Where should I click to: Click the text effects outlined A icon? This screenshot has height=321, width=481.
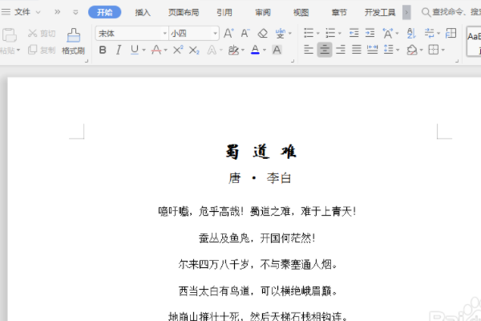click(212, 50)
